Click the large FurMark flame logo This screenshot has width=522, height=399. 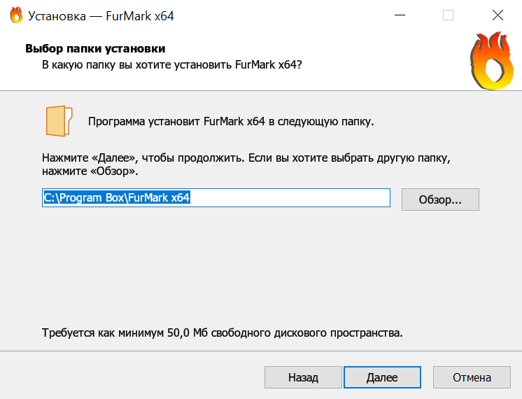point(492,61)
